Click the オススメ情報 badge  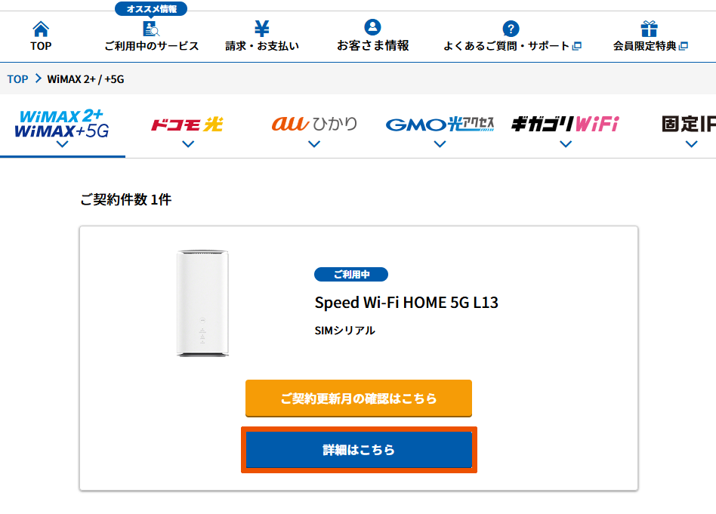(x=151, y=9)
